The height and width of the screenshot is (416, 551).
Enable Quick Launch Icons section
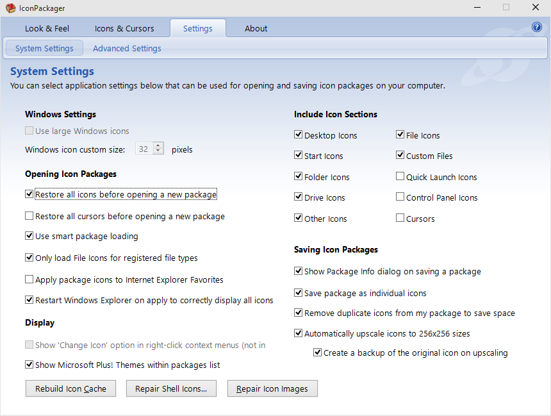click(x=400, y=176)
